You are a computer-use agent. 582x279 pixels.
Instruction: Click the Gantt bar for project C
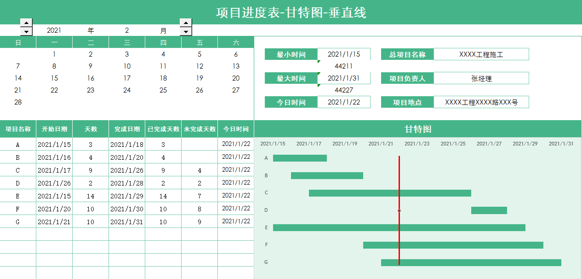click(390, 193)
